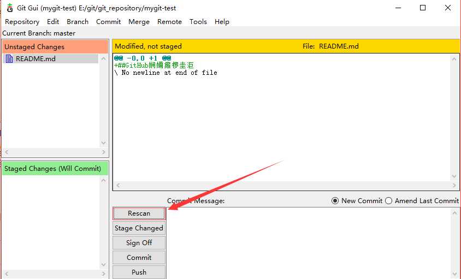Viewport: 461px width, 279px height.
Task: Click the Rescan button
Action: (x=139, y=213)
